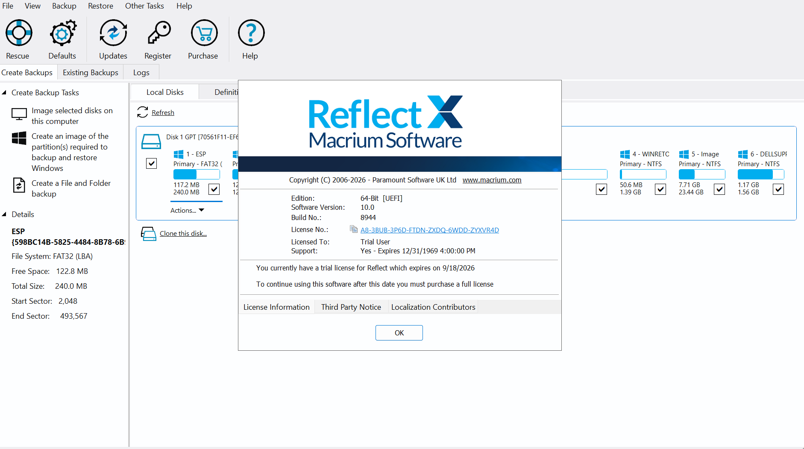Click the Build No. value 8944

(368, 217)
